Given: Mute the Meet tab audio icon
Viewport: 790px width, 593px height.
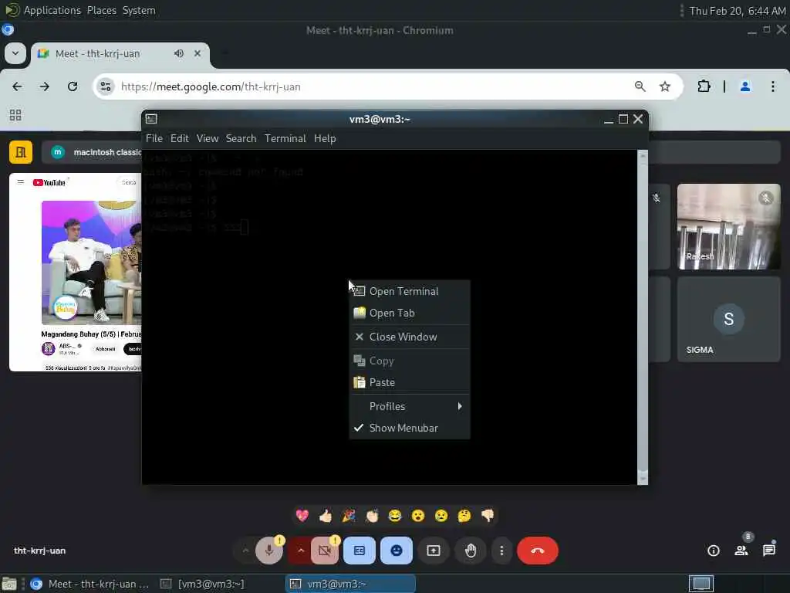Looking at the screenshot, I should pyautogui.click(x=179, y=53).
